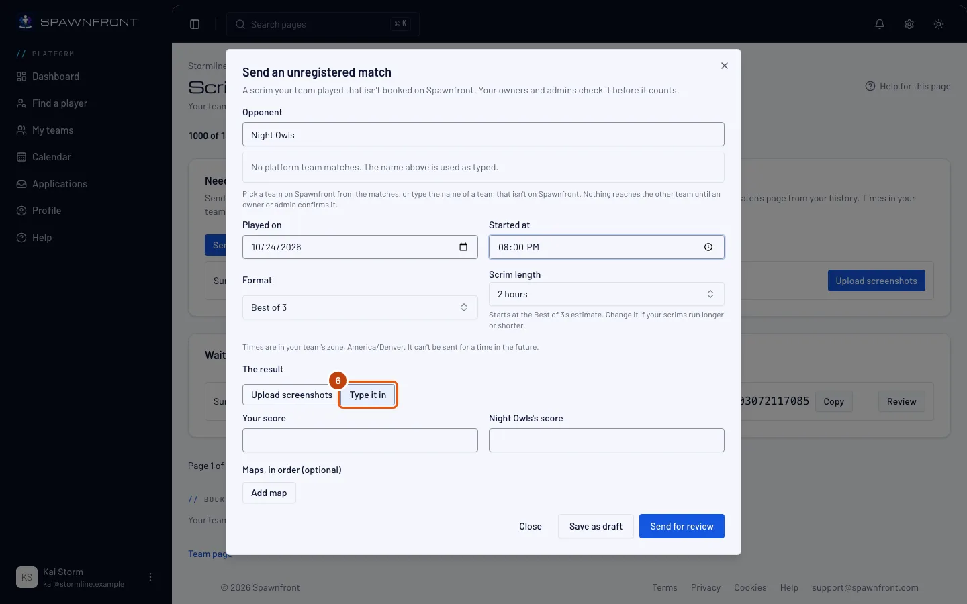The height and width of the screenshot is (604, 967).
Task: Click the Find a player icon
Action: [21, 103]
